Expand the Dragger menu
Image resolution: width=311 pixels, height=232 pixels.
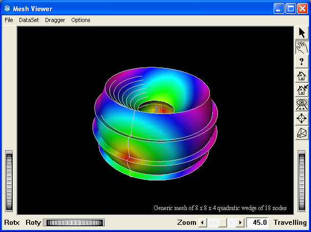(55, 20)
